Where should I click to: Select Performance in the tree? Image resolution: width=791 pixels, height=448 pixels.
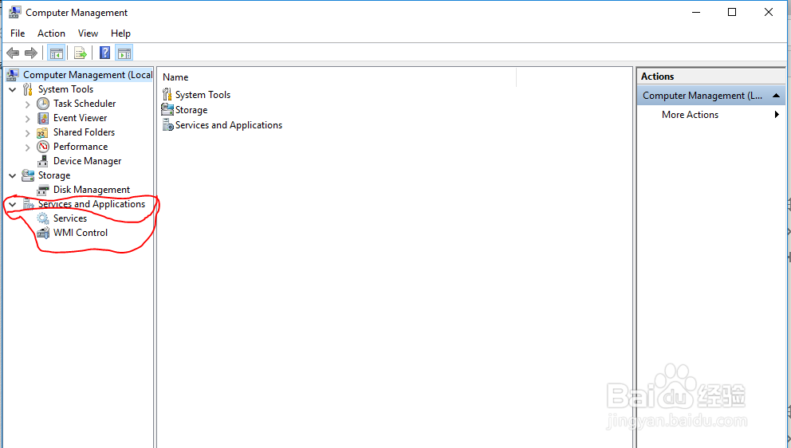point(81,147)
